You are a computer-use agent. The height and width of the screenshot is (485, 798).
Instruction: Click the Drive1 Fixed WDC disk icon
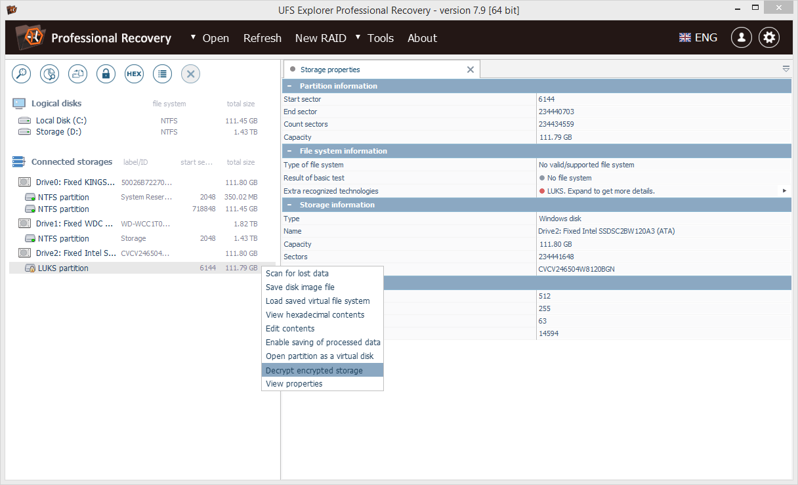point(25,224)
